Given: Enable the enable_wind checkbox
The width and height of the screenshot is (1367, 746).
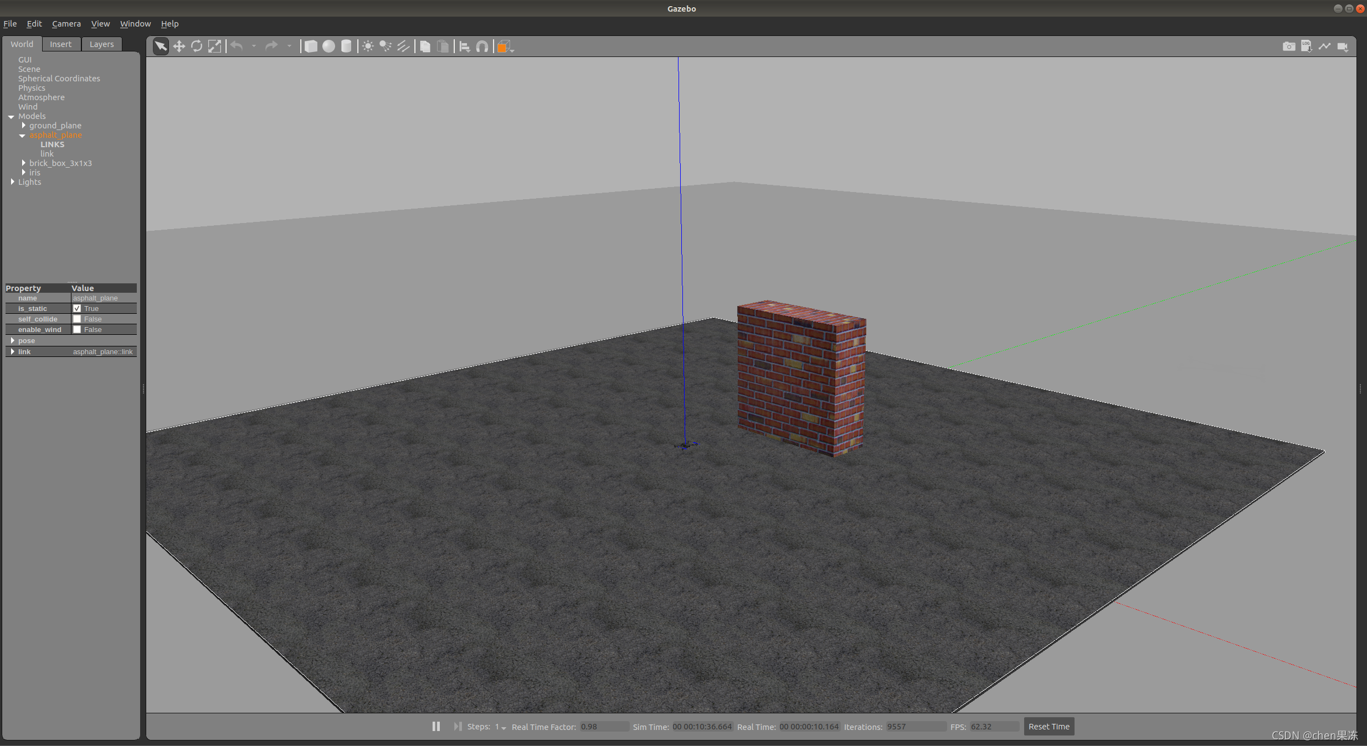Looking at the screenshot, I should pyautogui.click(x=77, y=329).
